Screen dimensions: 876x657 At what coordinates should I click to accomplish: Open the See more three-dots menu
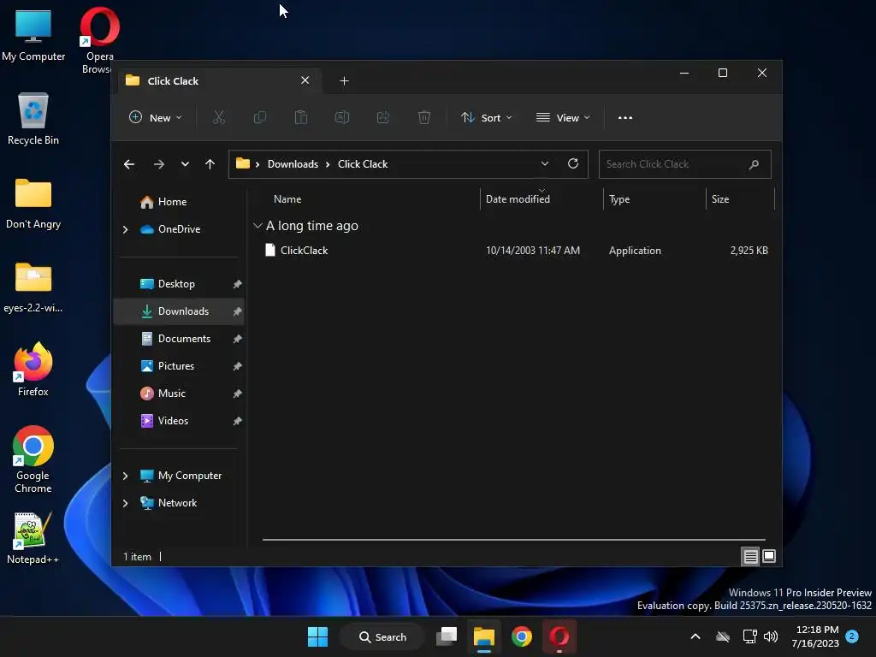[625, 117]
